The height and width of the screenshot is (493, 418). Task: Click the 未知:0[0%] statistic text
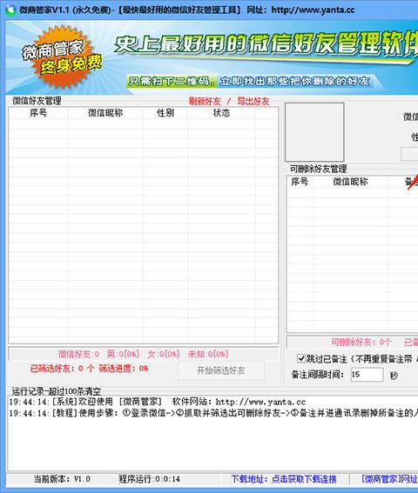pyautogui.click(x=208, y=355)
